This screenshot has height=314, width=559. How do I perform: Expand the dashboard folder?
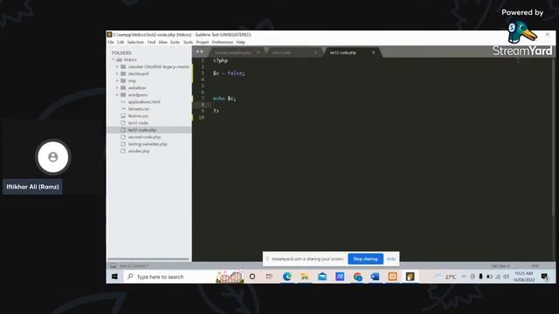tap(117, 73)
